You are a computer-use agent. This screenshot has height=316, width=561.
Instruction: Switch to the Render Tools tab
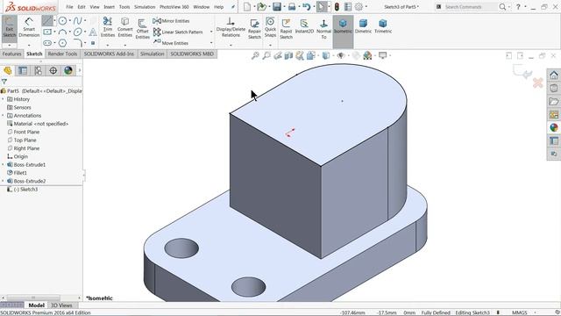[x=62, y=54]
